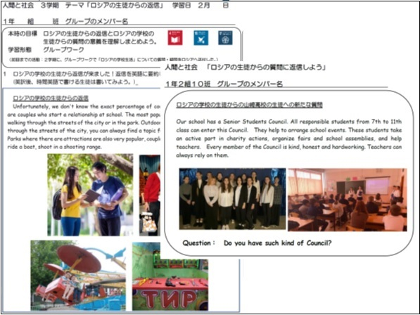Click the title ロシアの生徒からの質問に返信しよう
Viewport: 420px width, 315px height.
[267, 67]
